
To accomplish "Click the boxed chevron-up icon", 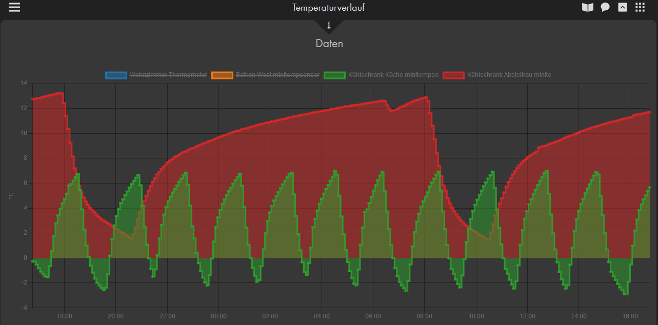I will pos(622,7).
